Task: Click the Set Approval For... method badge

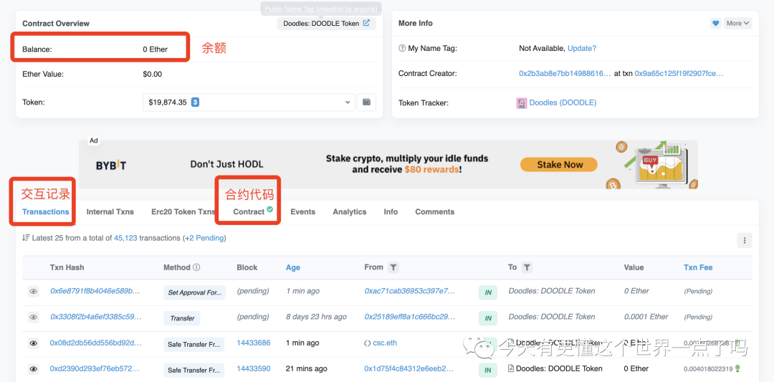Action: tap(194, 292)
